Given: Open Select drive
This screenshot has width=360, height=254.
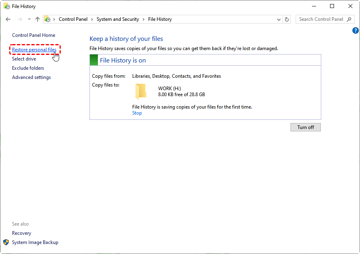Looking at the screenshot, I should 24,59.
